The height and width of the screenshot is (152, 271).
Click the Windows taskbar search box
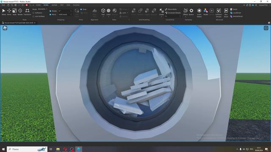27,149
